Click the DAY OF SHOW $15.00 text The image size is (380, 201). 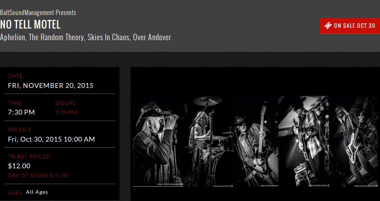(x=38, y=175)
